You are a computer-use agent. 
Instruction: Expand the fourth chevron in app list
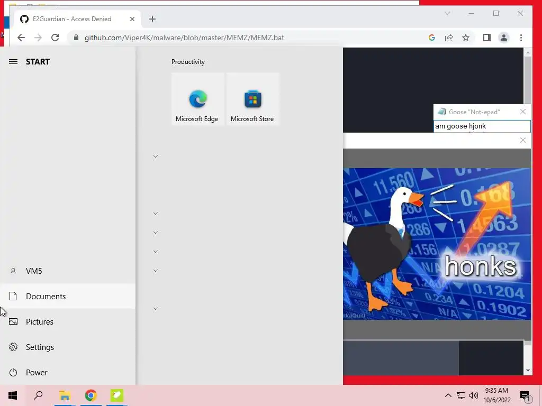tap(156, 251)
